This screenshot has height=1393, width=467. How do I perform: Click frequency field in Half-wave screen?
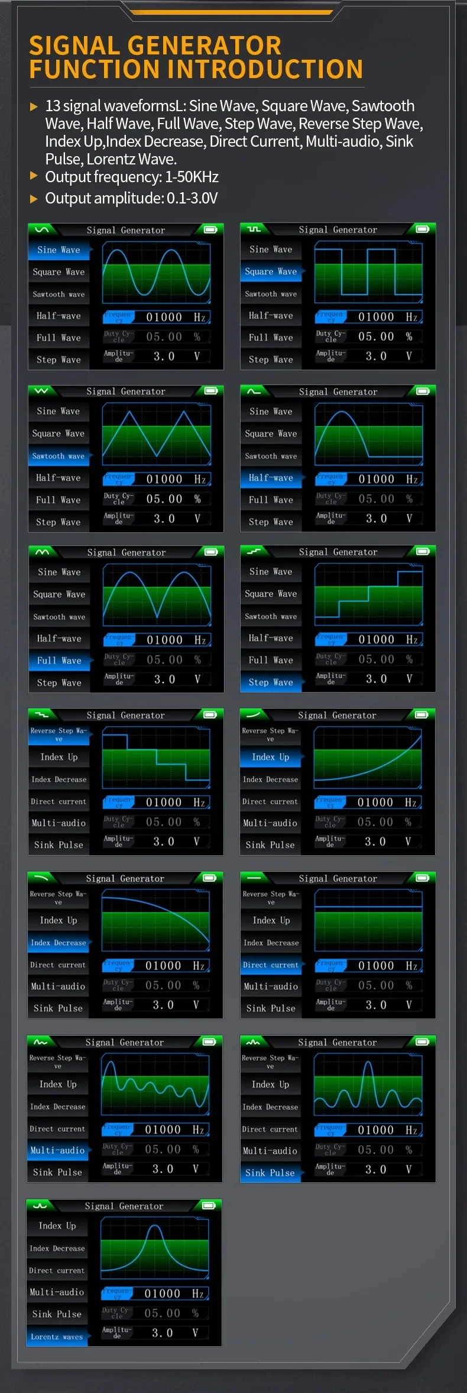point(368,479)
